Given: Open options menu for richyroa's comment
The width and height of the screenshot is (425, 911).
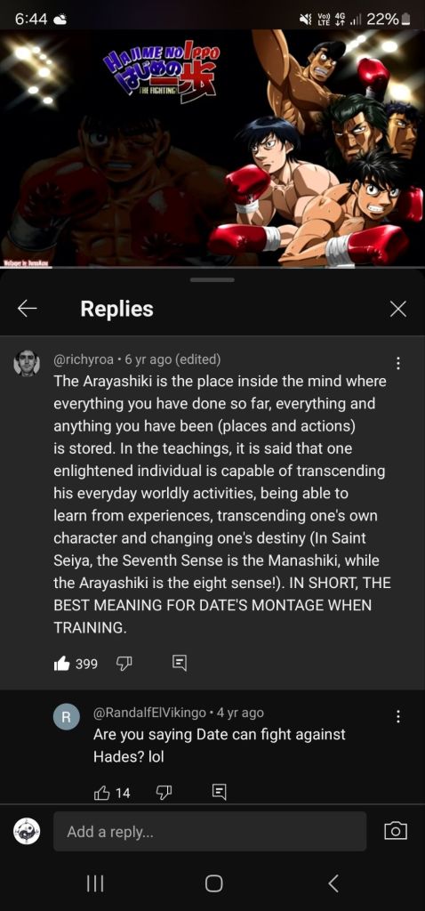Looking at the screenshot, I should pos(397,363).
